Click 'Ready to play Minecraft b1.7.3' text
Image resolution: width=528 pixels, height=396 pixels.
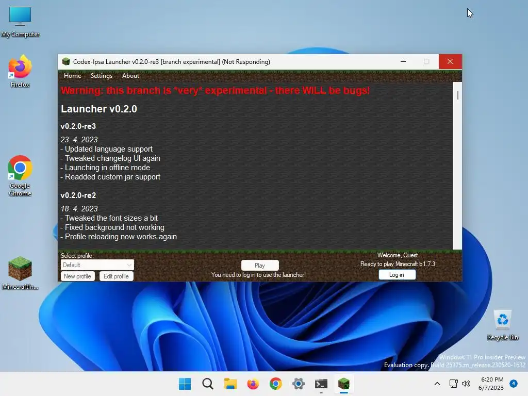coord(398,264)
